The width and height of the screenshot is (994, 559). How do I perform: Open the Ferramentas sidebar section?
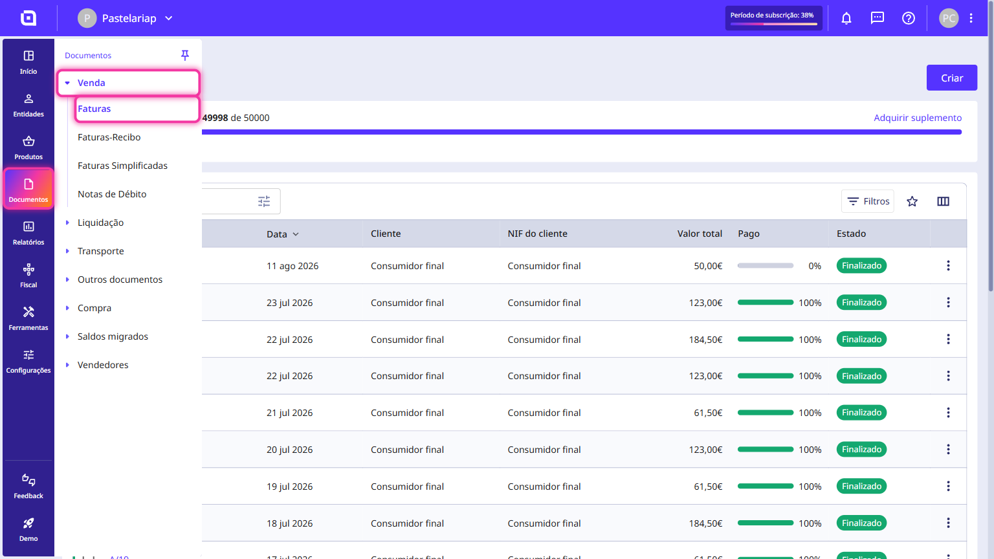click(x=28, y=318)
